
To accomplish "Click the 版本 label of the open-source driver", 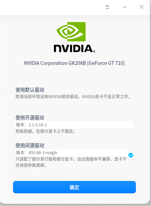I will [x=20, y=125].
